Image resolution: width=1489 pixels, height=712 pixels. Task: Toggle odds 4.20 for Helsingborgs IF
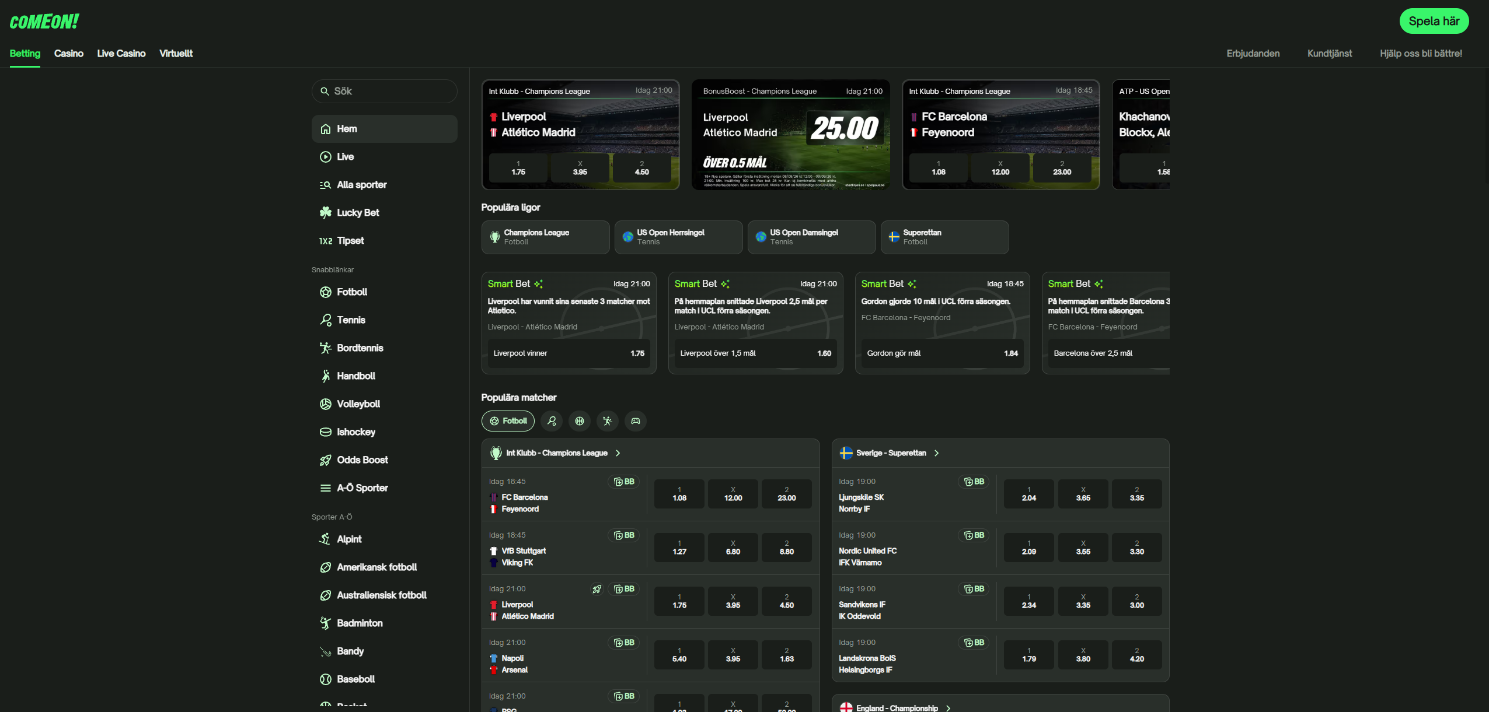point(1137,655)
